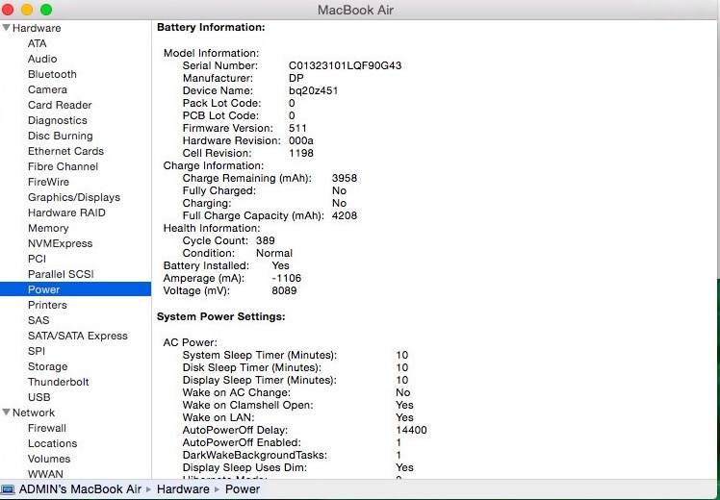
Task: Click the Network section header
Action: tap(34, 412)
